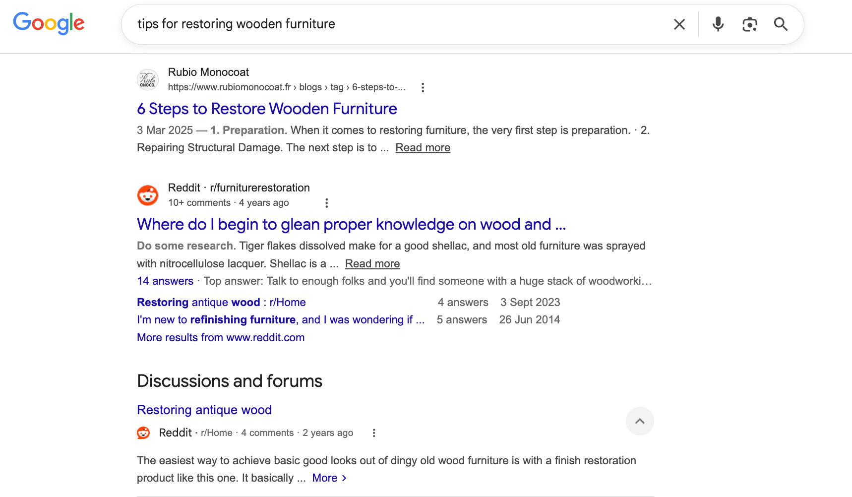Open three-dot menu on the Reddit result
Image resolution: width=852 pixels, height=497 pixels.
pos(326,202)
